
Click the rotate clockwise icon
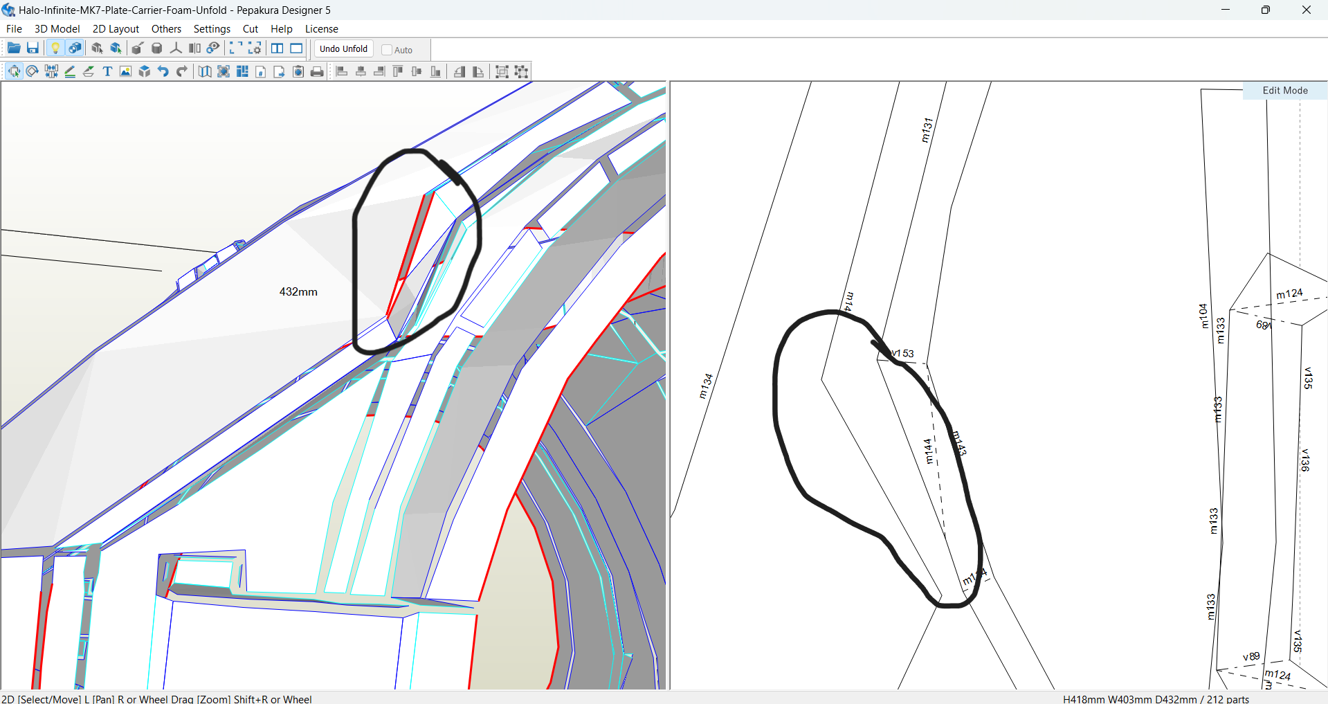coord(478,71)
